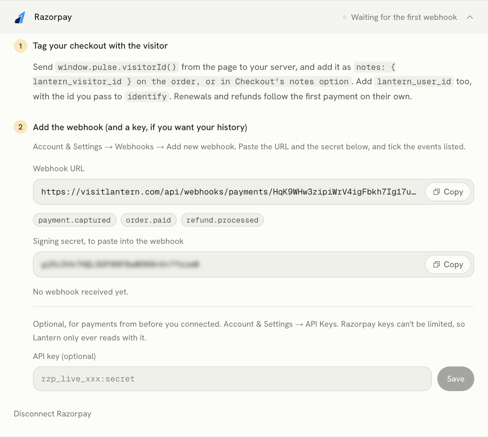
Task: Copy the Webhook URL
Action: click(x=448, y=192)
